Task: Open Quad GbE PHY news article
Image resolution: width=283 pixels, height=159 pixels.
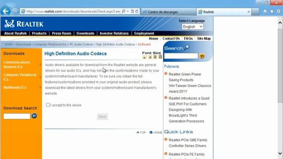Action: pos(189,110)
